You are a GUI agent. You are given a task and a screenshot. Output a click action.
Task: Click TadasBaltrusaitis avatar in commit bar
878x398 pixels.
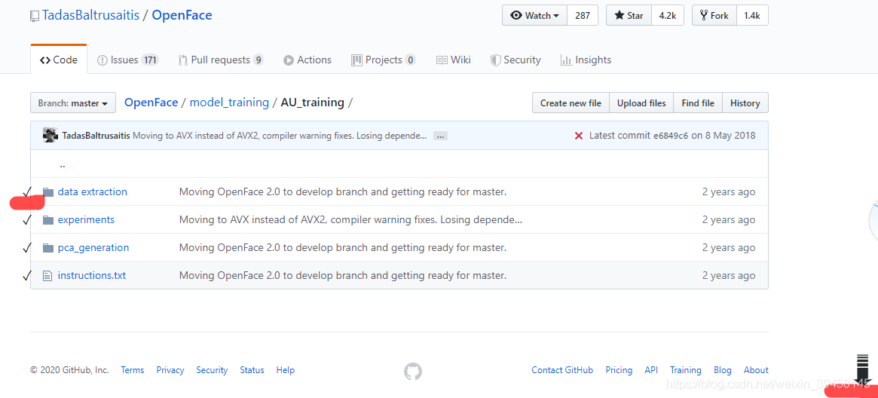click(50, 135)
